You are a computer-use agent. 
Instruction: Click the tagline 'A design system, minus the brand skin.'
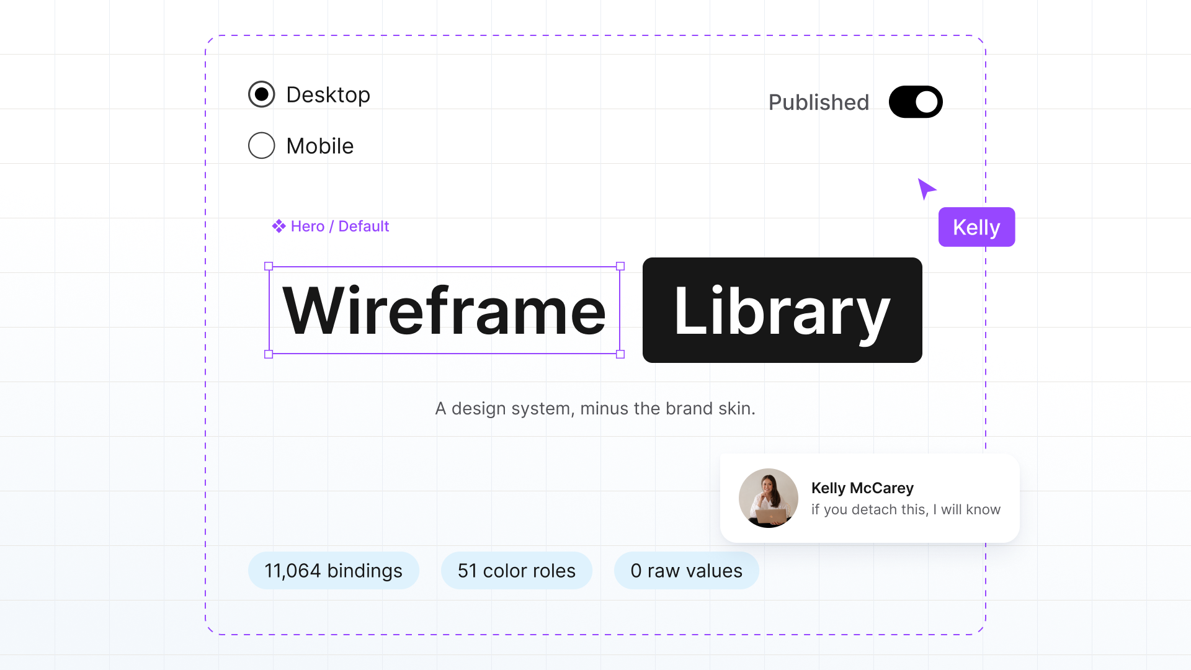tap(595, 409)
